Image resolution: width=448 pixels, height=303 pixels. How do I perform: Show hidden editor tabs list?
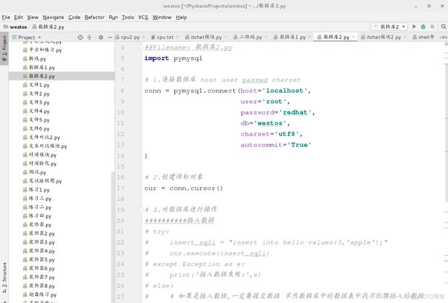pyautogui.click(x=443, y=37)
